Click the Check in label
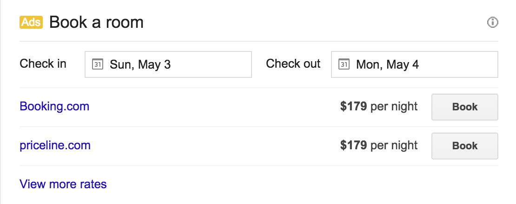Viewport: 516px width, 204px height. click(43, 64)
